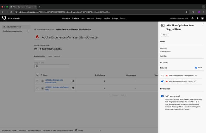Switch to the Users tab under product

50,56
